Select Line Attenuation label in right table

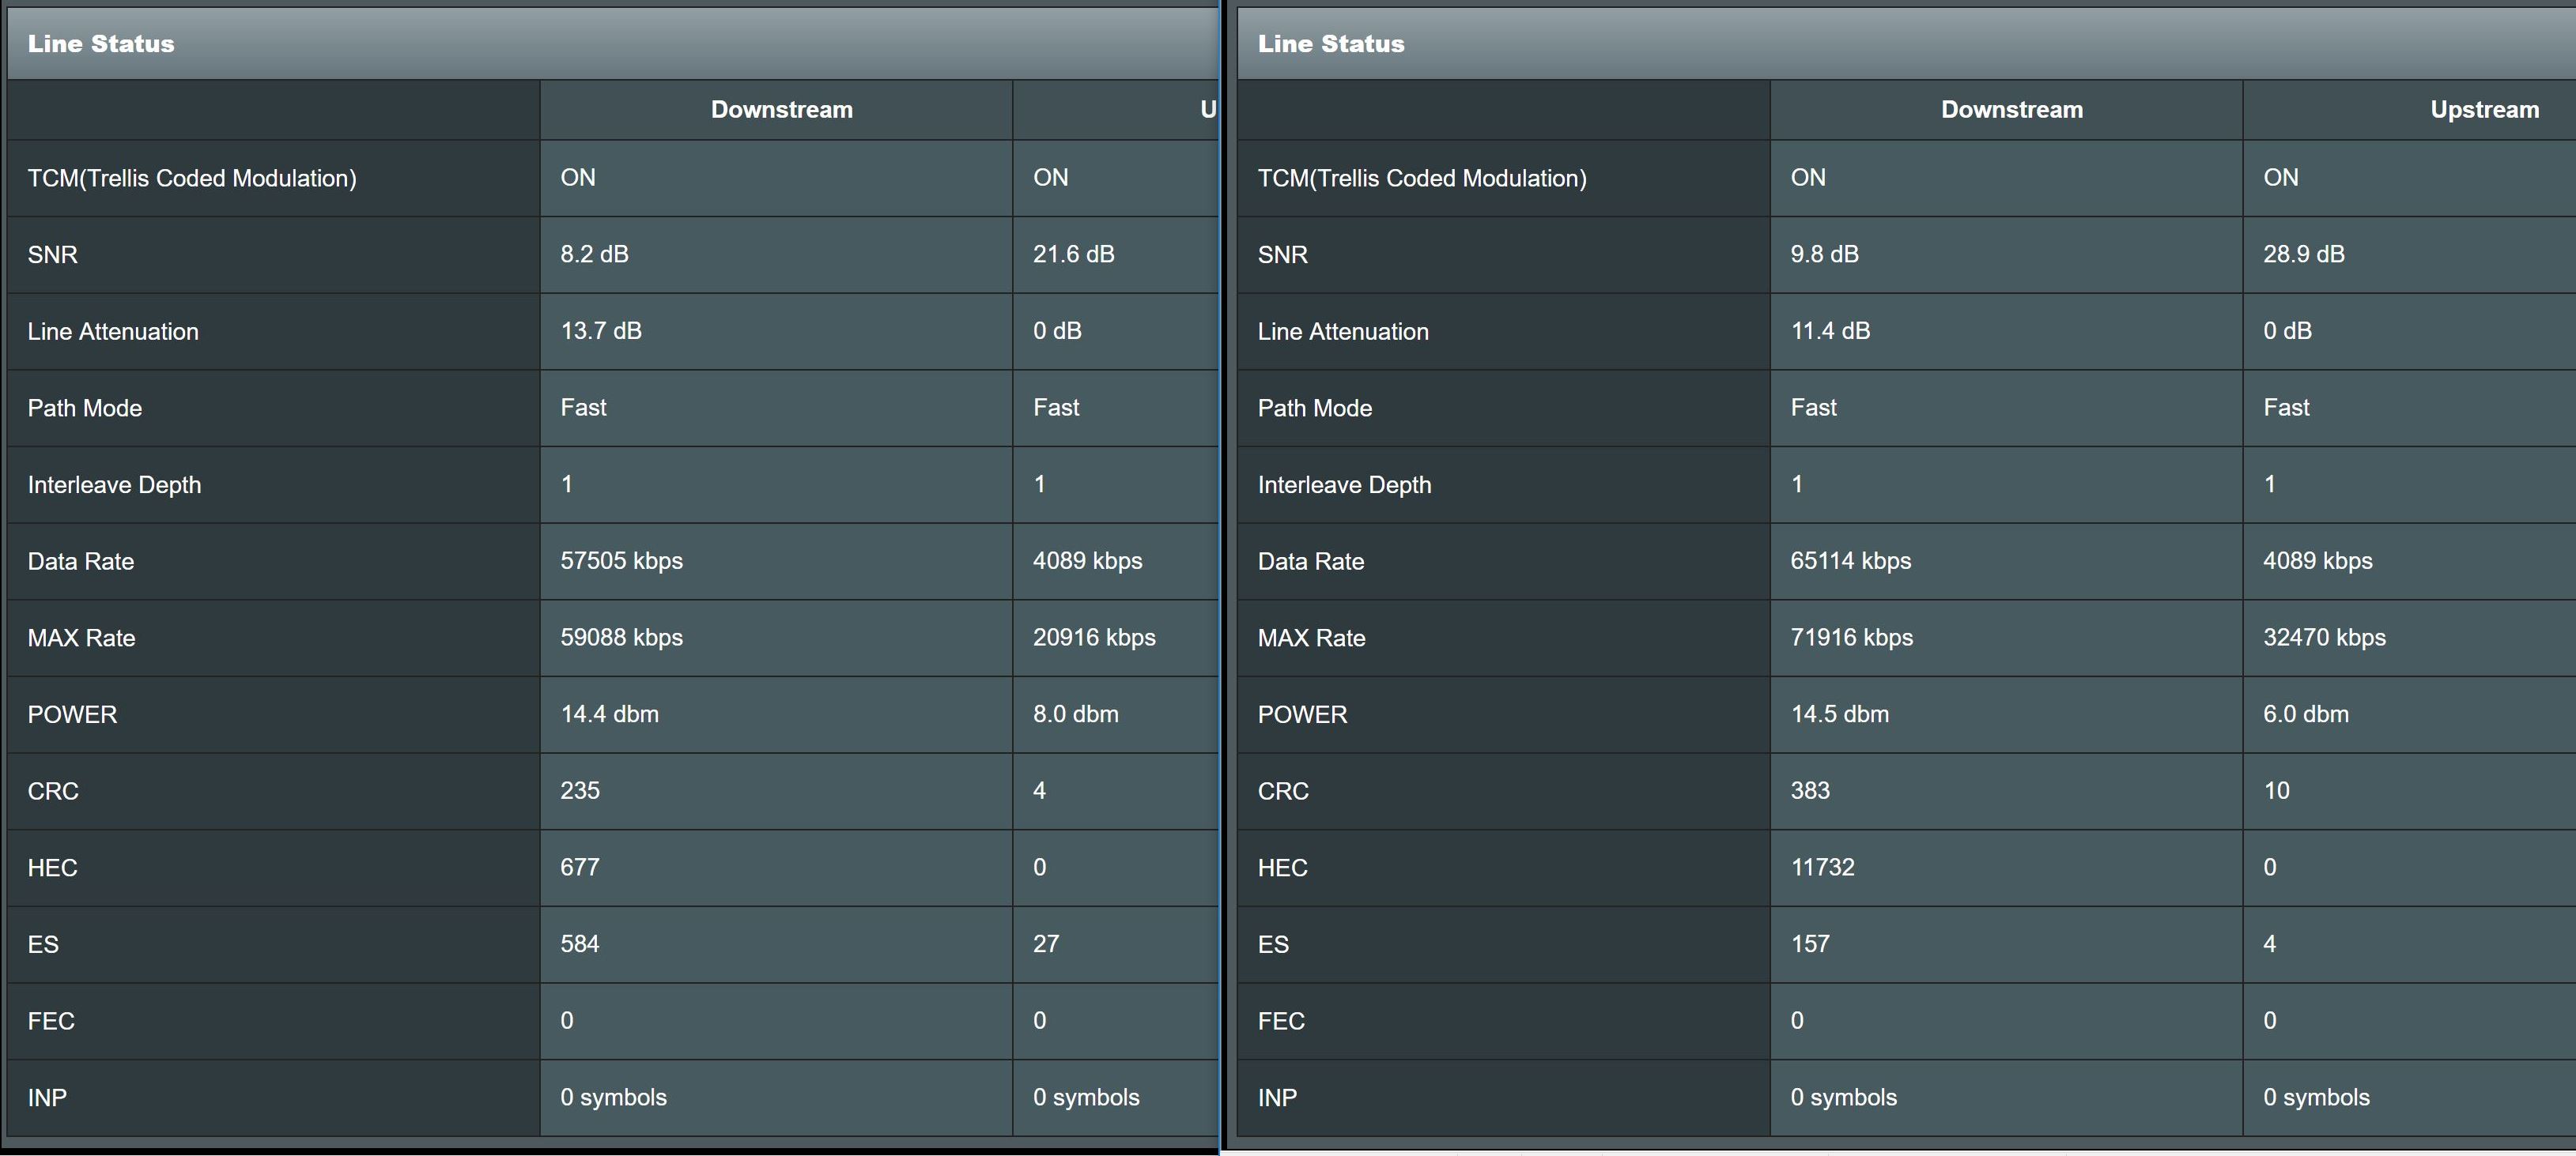pos(1343,332)
